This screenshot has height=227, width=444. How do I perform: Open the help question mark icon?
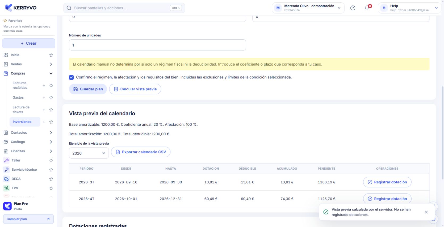tap(353, 8)
